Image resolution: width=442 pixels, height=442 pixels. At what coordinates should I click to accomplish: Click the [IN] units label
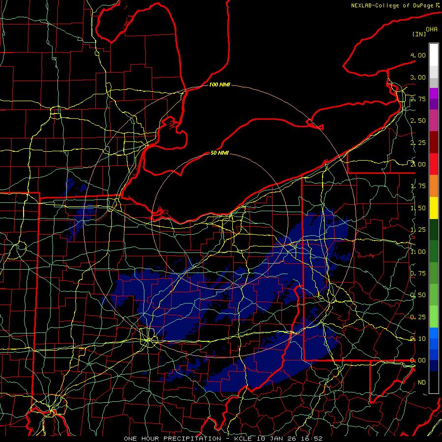click(419, 34)
